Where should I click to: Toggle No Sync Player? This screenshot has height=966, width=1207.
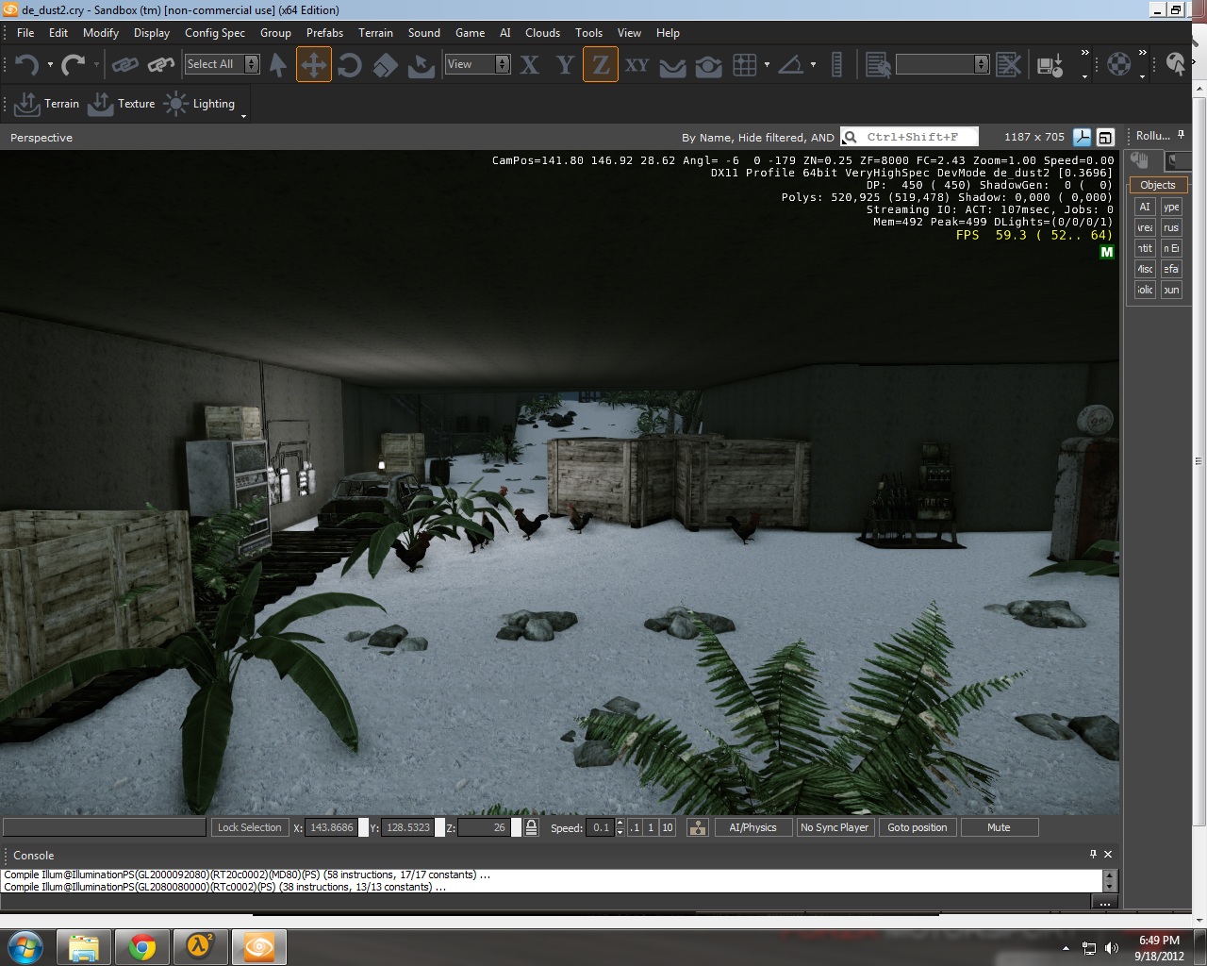coord(835,827)
